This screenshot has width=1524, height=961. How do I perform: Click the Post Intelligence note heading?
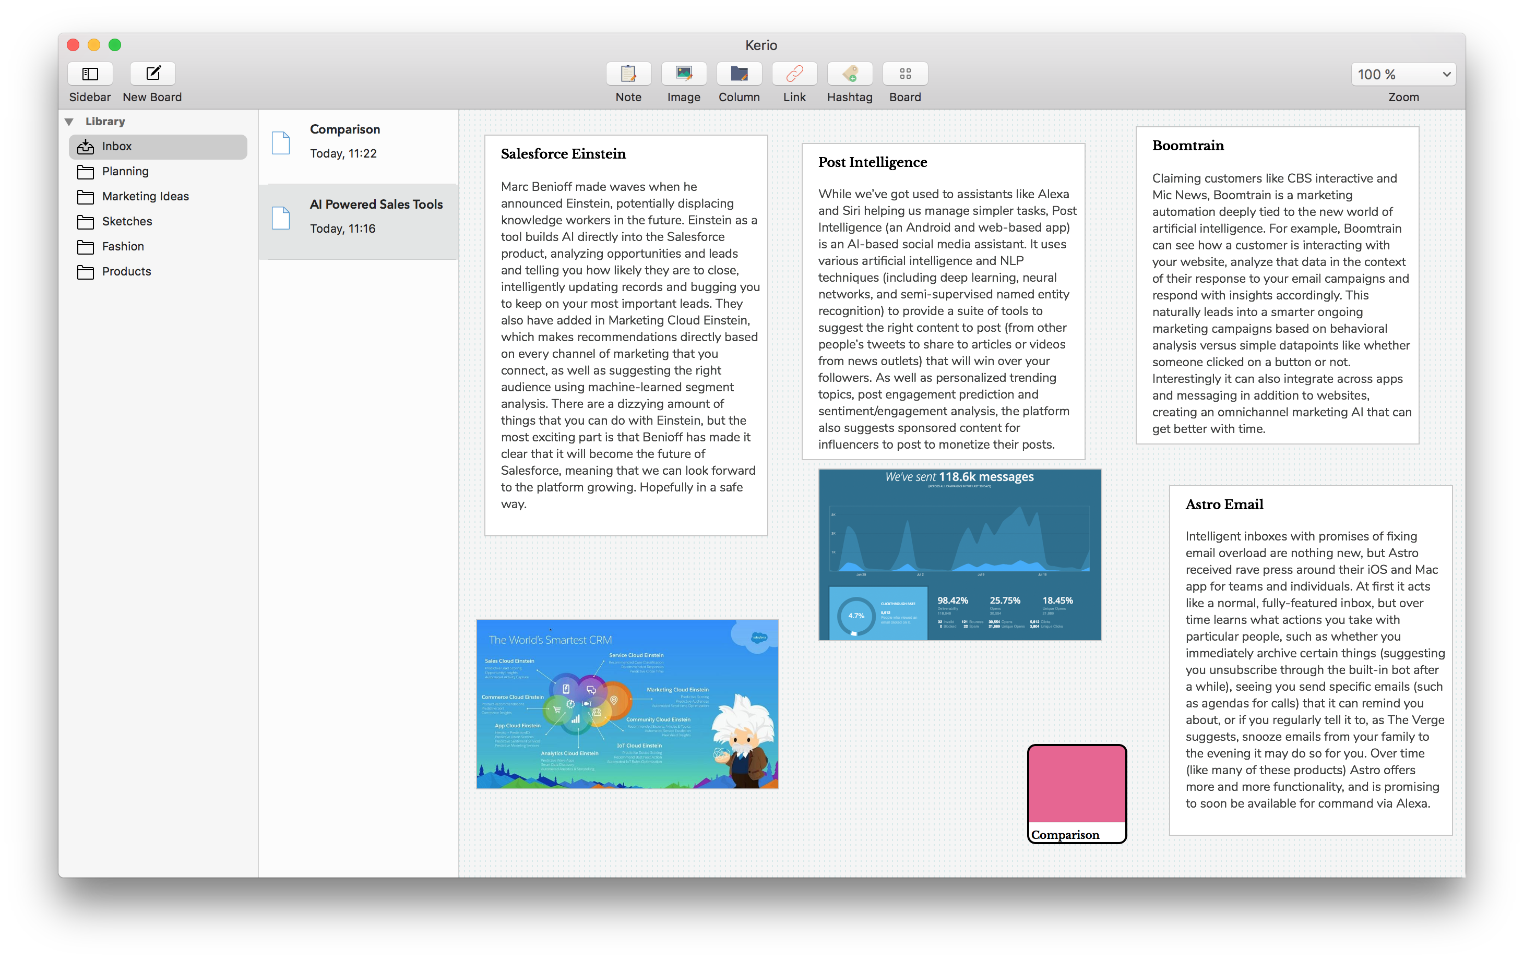[872, 163]
